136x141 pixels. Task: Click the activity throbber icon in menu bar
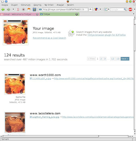point(134,5)
